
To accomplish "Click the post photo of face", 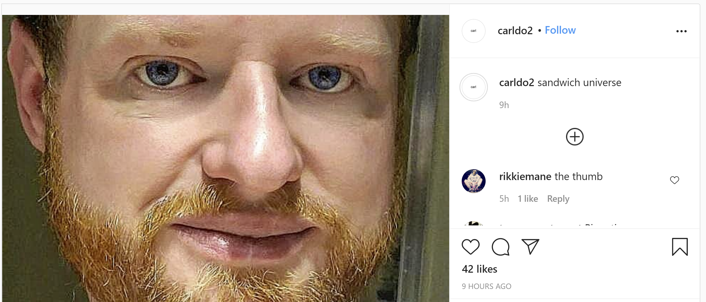I will 226,158.
